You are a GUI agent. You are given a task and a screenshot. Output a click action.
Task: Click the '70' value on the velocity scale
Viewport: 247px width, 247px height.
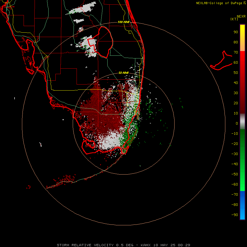pos(236,52)
